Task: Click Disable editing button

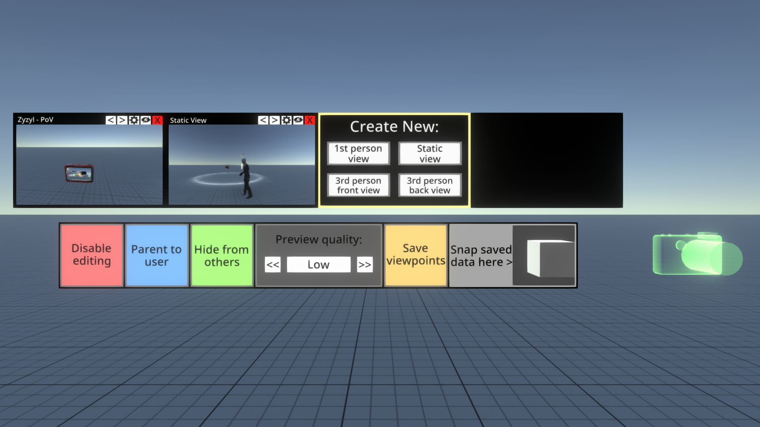Action: tap(91, 255)
